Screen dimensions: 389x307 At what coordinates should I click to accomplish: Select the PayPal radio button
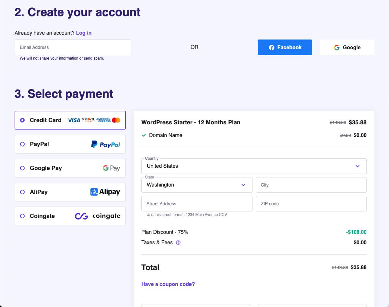[22, 144]
